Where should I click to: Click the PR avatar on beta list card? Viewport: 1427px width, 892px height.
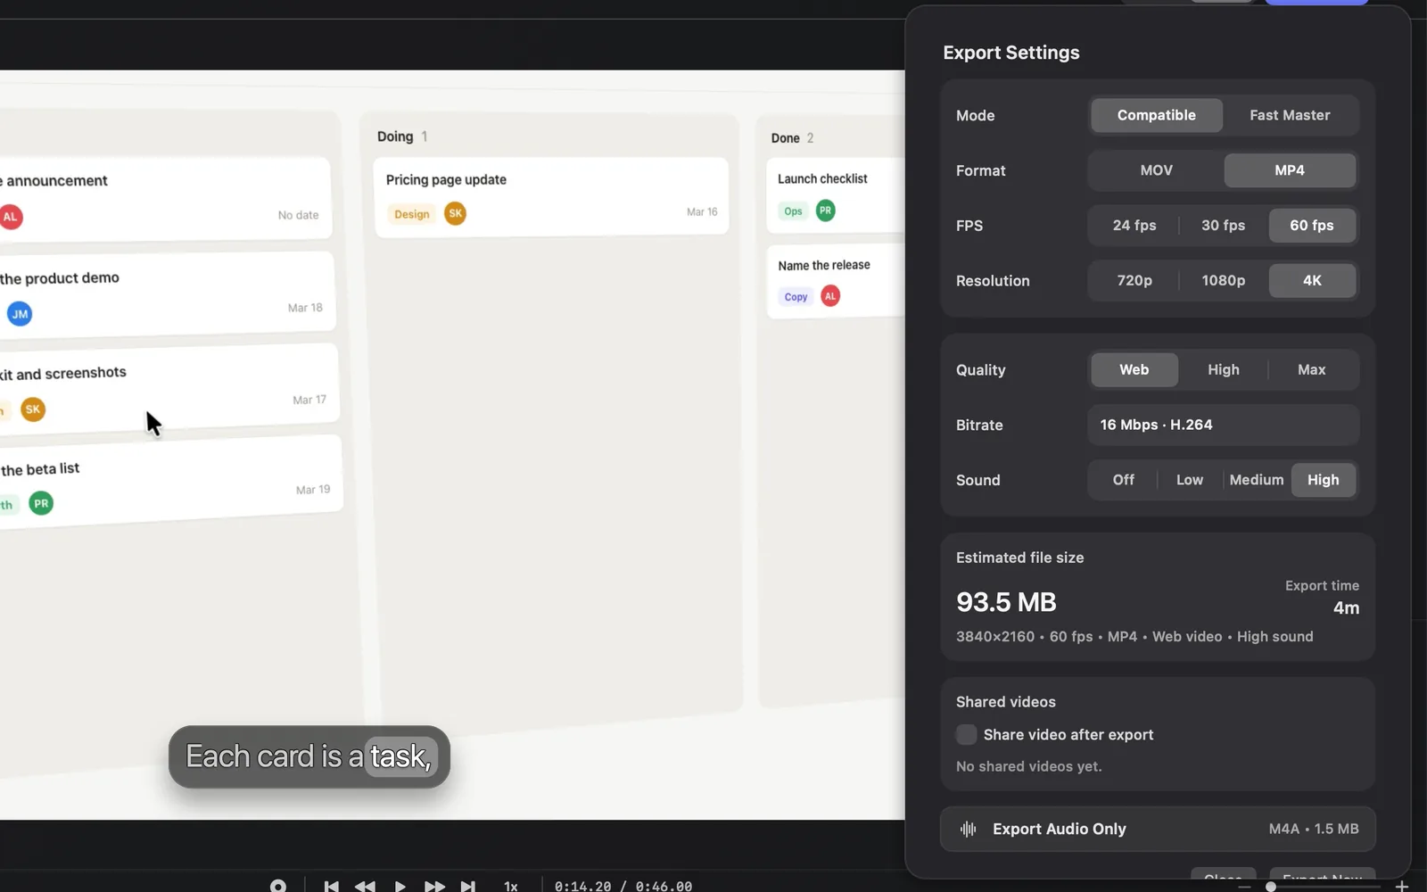click(x=41, y=503)
